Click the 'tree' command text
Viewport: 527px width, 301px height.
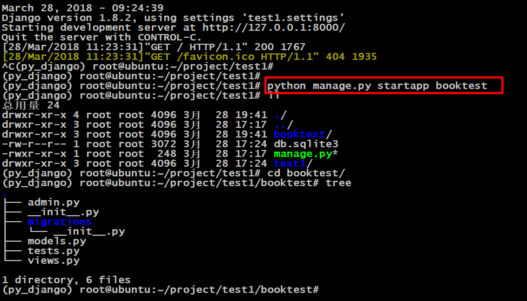coord(339,183)
